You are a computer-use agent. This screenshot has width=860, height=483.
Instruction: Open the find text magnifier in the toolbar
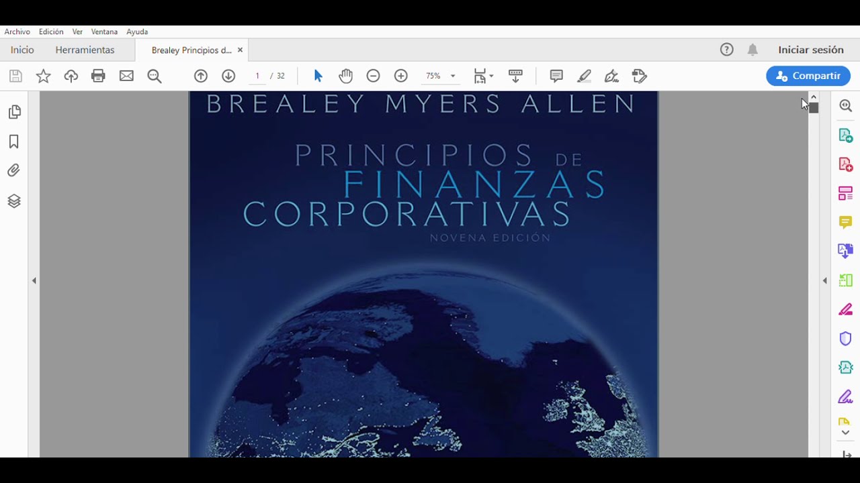[x=155, y=76]
